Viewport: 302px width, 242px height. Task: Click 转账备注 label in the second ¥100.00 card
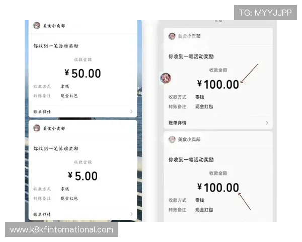177,210
